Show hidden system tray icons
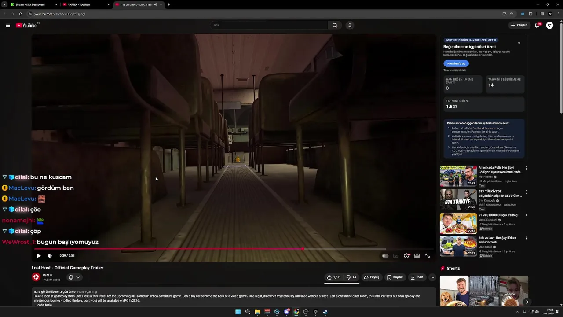Viewport: 563px width, 317px height. coord(517,312)
